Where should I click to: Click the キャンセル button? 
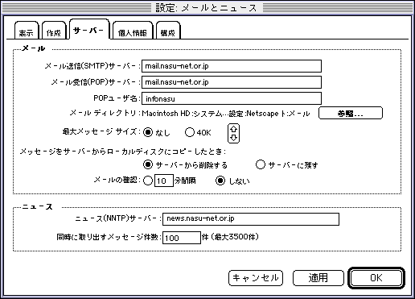click(256, 278)
